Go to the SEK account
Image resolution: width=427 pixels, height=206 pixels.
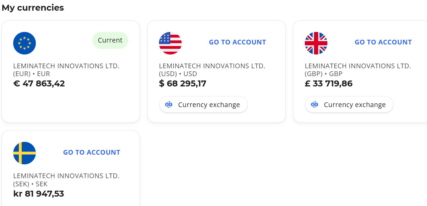[91, 152]
